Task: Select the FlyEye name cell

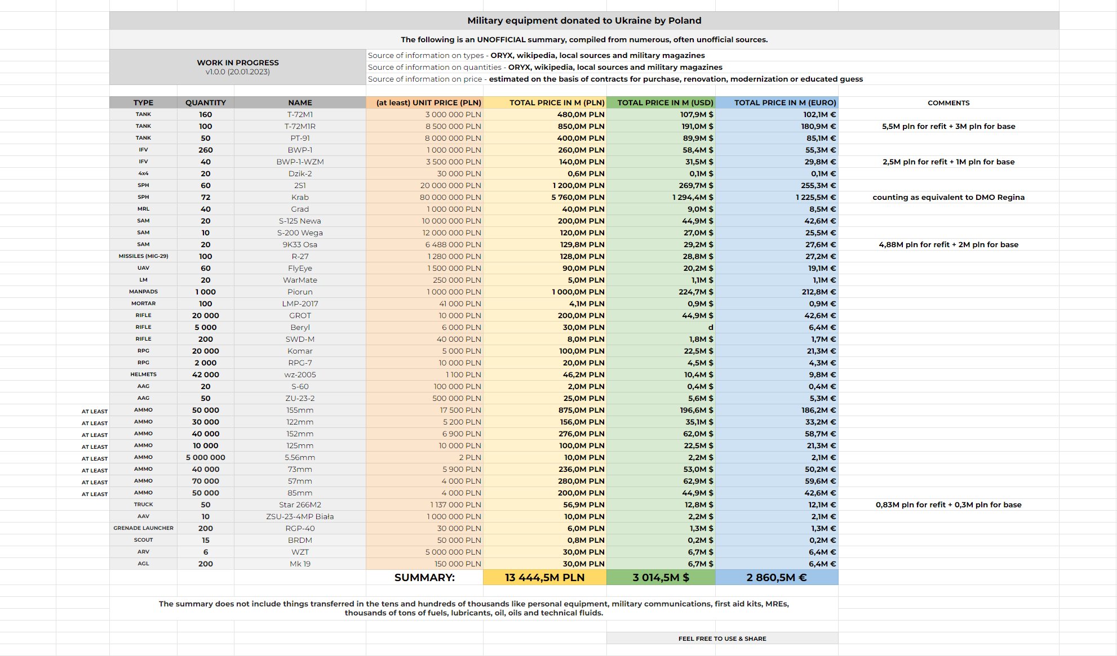Action: coord(300,268)
